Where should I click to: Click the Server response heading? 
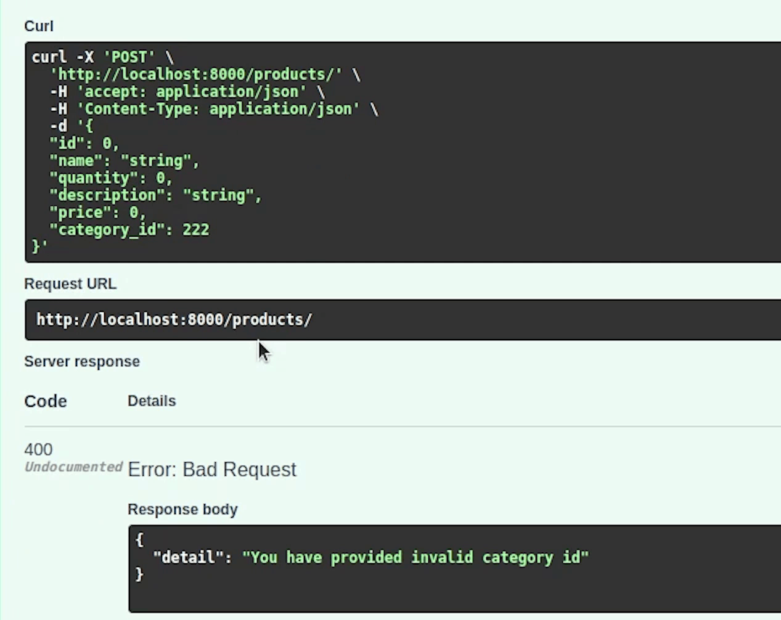82,361
